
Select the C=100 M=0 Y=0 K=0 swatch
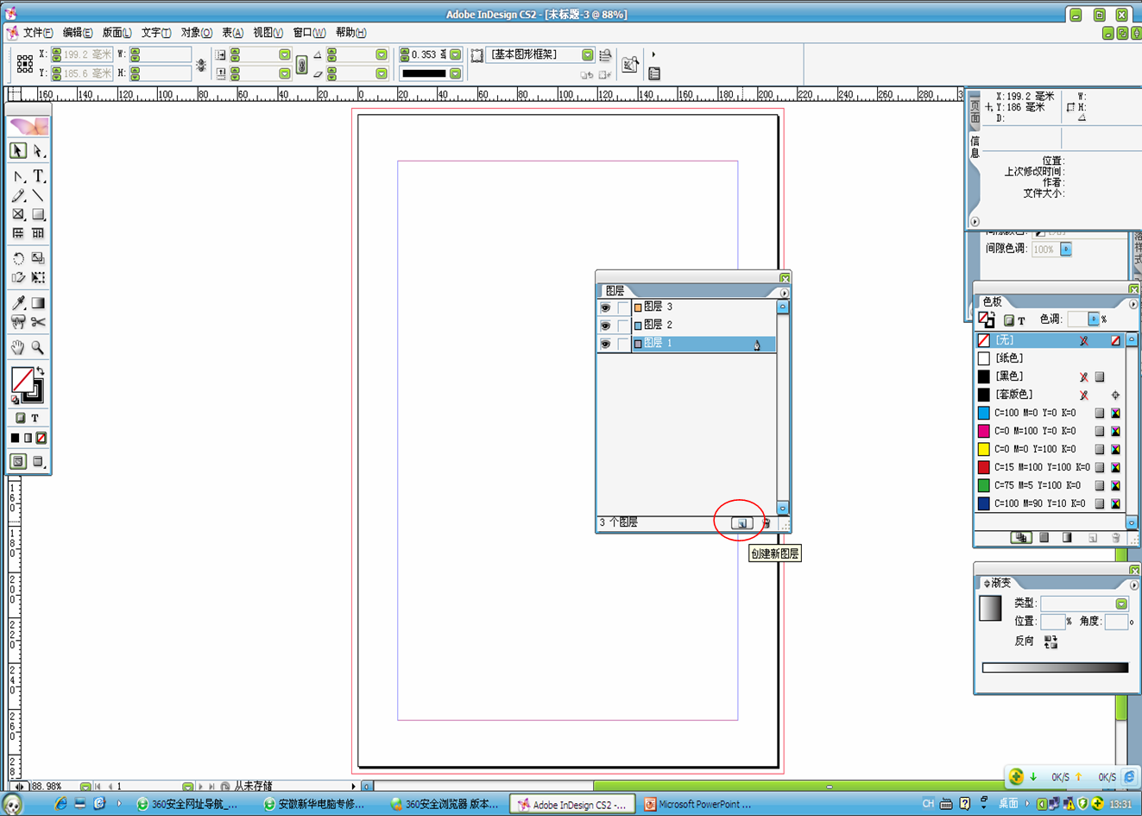[1034, 413]
